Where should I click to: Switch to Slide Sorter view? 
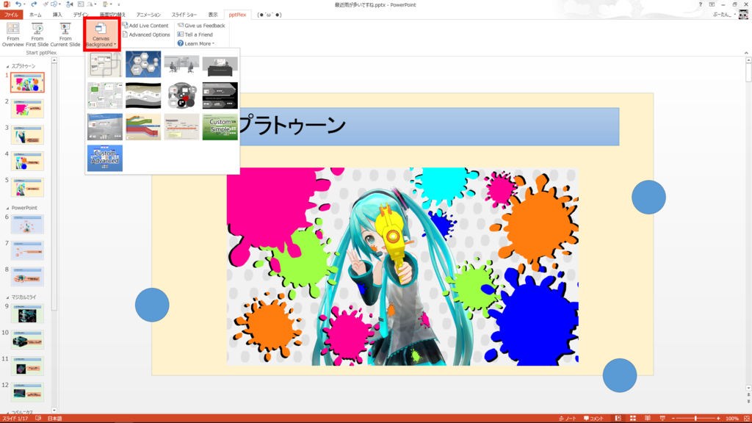[x=633, y=419]
